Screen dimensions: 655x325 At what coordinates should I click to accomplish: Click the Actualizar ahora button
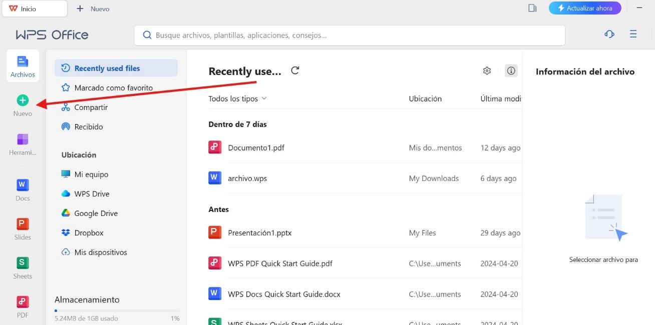584,8
